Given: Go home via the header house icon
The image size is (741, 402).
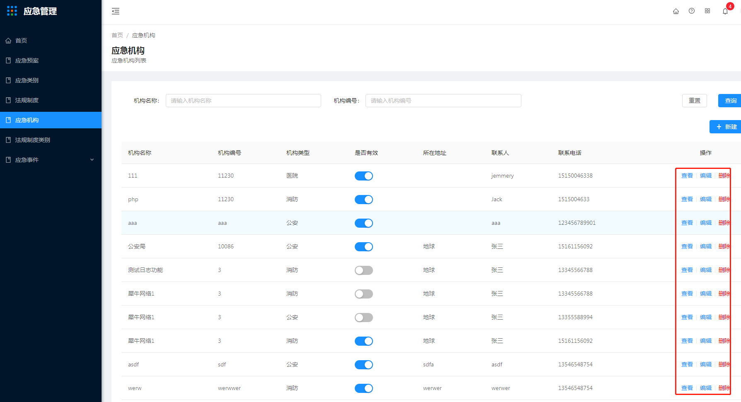Looking at the screenshot, I should 676,11.
